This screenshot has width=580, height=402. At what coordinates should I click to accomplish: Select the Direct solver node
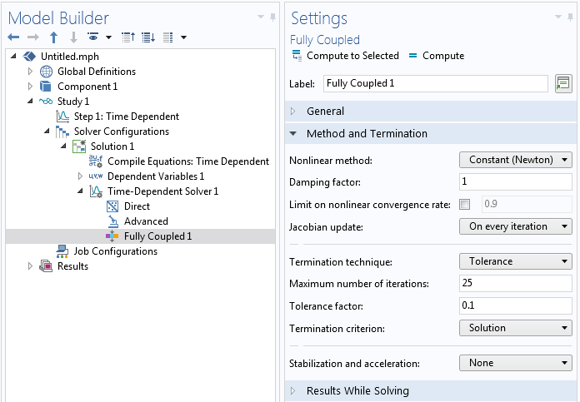coord(137,206)
